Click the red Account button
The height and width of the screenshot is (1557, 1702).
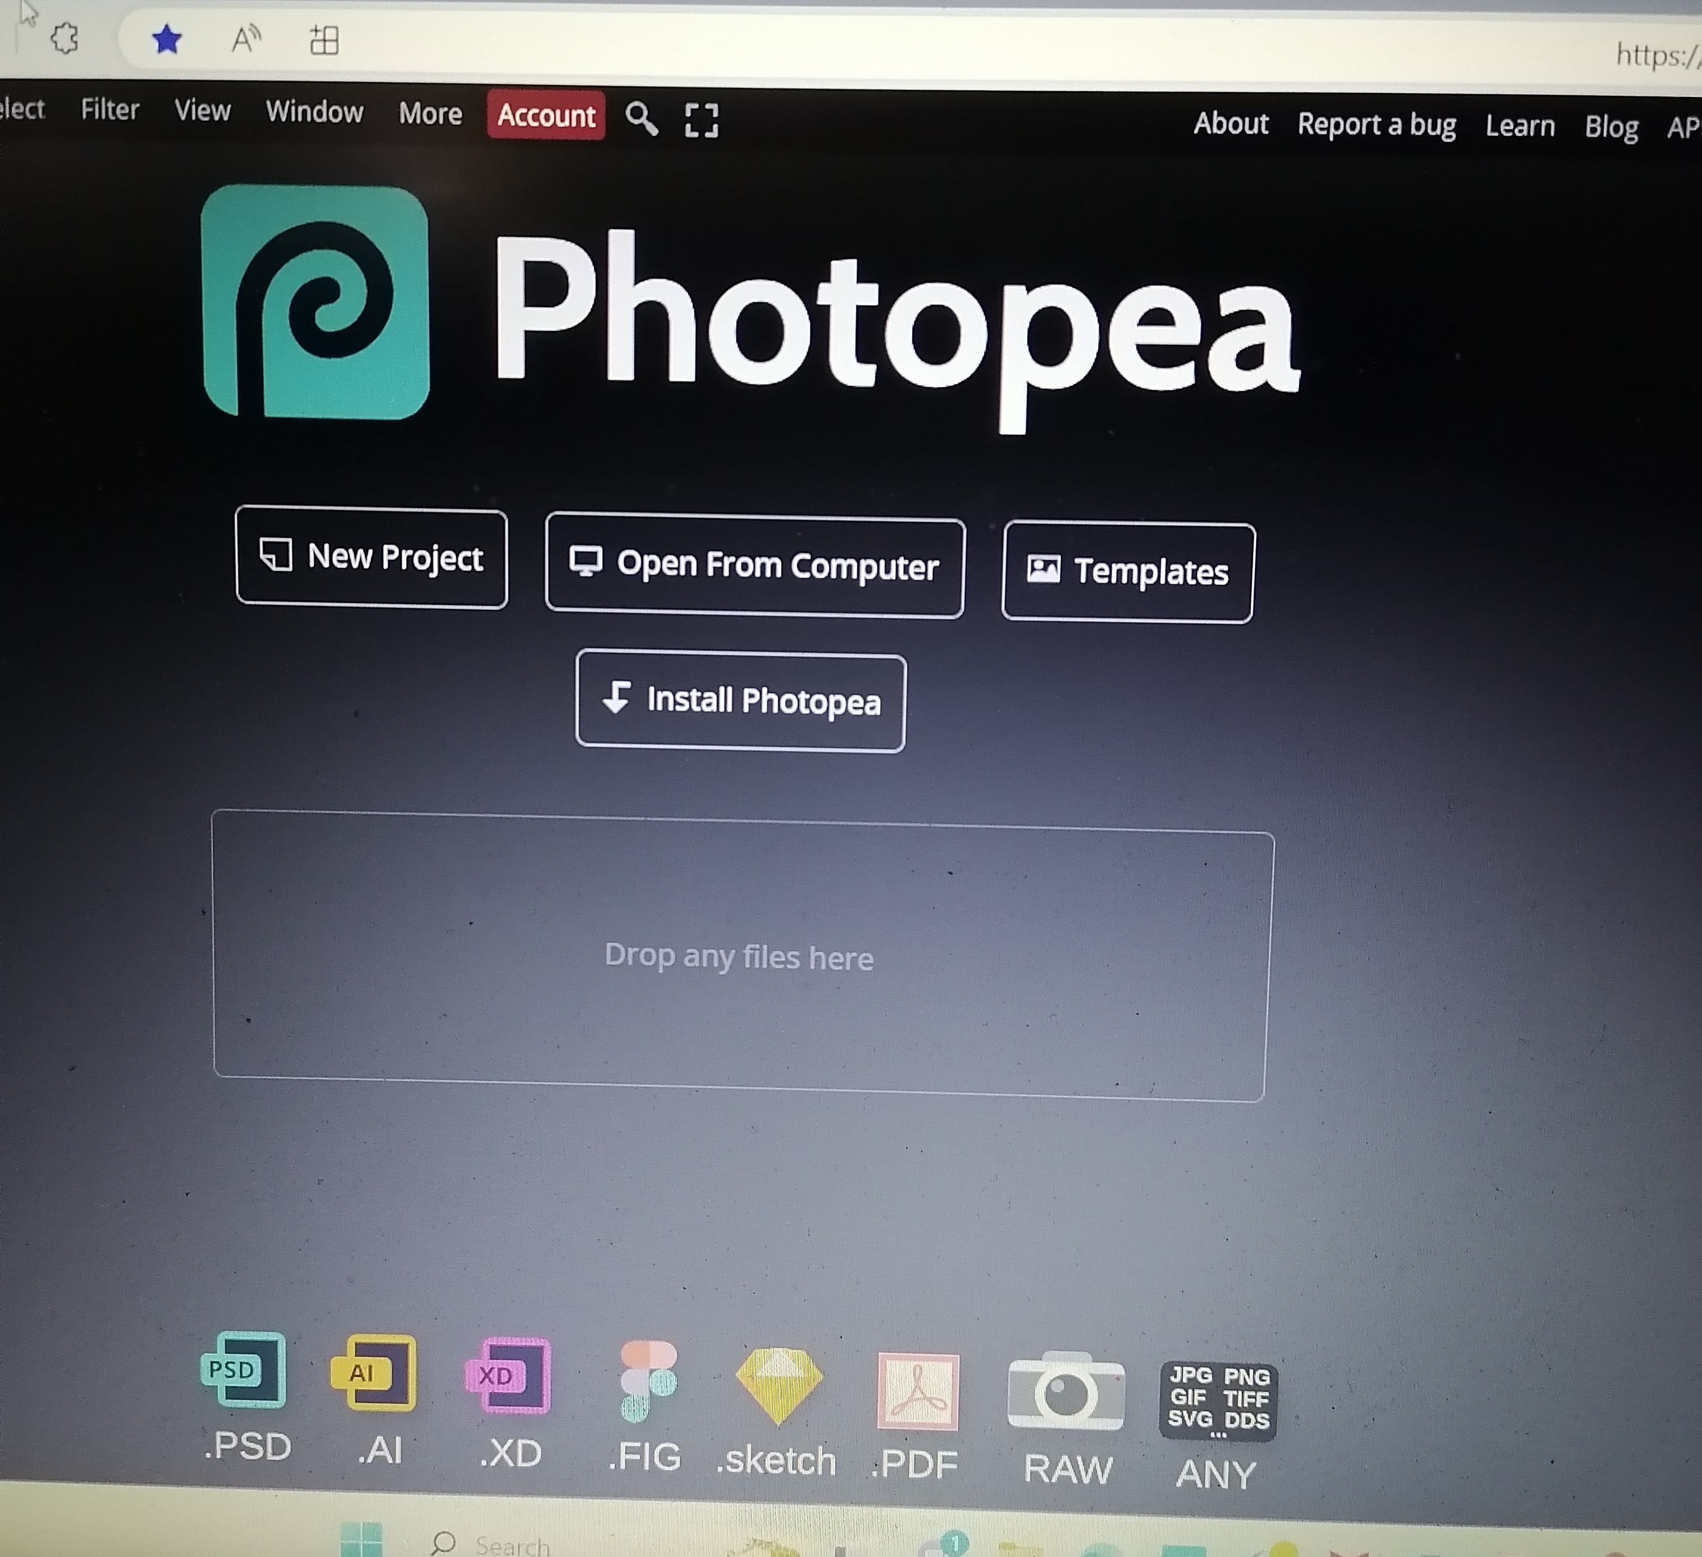pyautogui.click(x=546, y=115)
